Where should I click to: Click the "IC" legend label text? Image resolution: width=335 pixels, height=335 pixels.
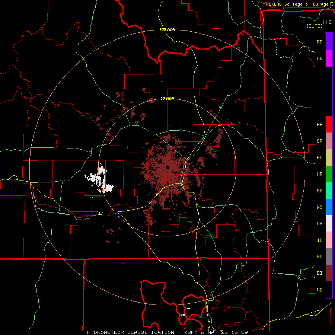pos(319,240)
